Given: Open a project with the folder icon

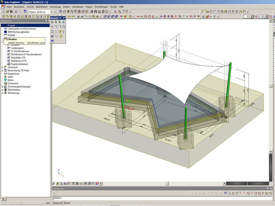Looking at the screenshot, I should (x=7, y=11).
